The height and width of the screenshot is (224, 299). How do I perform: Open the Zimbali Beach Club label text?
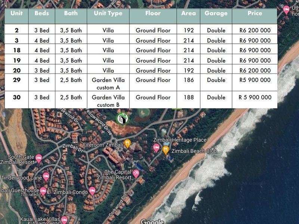194,151
